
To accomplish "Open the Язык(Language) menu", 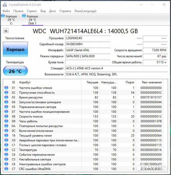I will coord(85,11).
